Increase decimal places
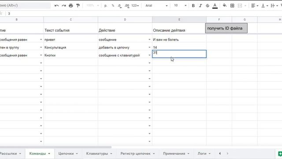The height and width of the screenshot is (159, 282). [x=127, y=6]
